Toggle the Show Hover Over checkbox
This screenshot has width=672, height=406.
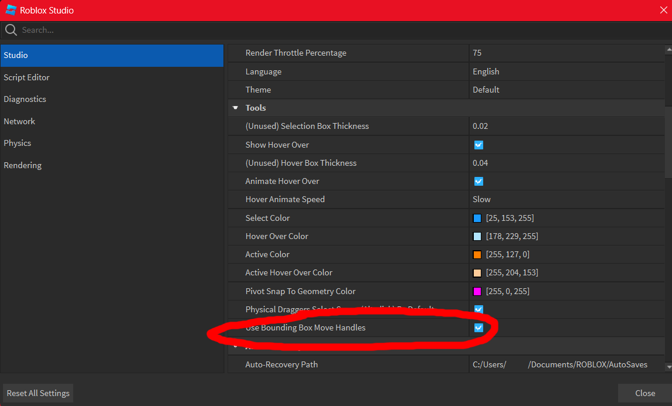point(478,145)
